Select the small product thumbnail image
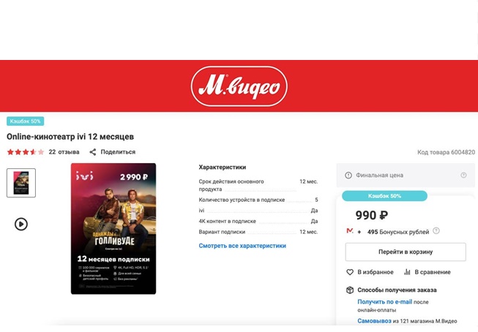Screen dimensions: 478x332 (21, 183)
